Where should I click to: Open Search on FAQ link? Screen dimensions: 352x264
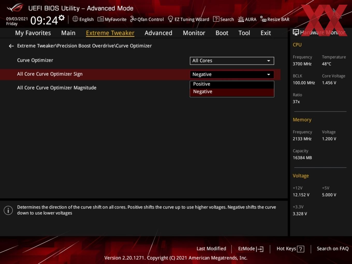333,248
